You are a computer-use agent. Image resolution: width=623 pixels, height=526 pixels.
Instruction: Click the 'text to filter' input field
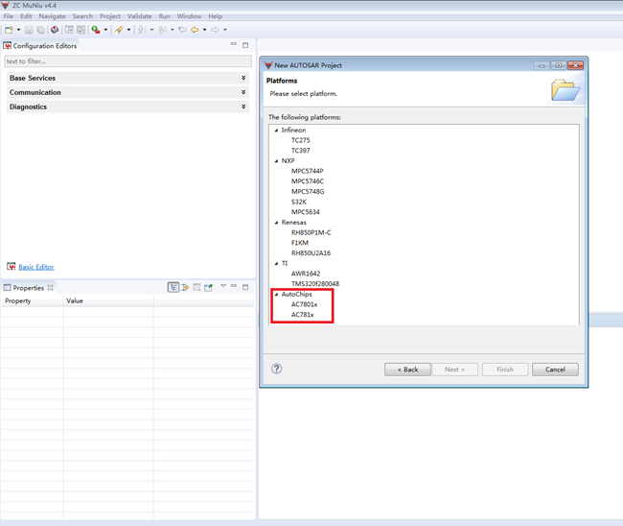127,61
